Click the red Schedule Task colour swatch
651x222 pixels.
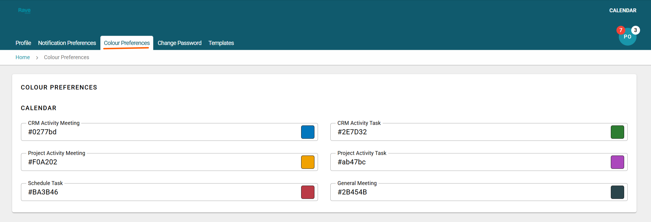[x=308, y=192]
